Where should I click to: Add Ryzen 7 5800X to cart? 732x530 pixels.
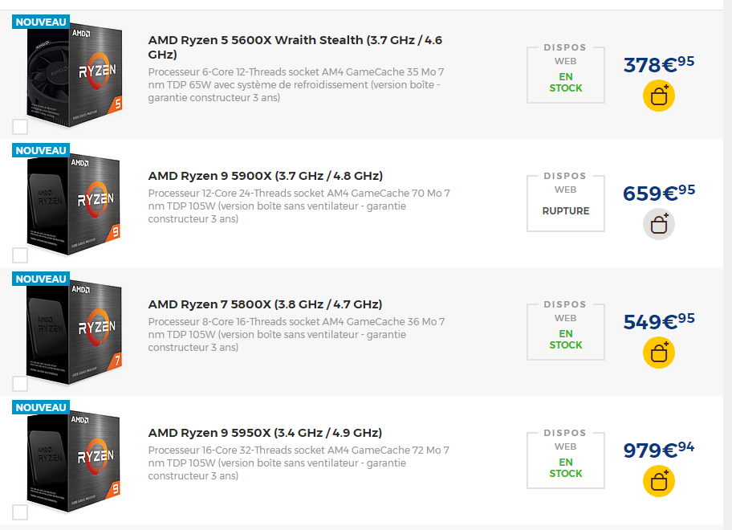[659, 353]
